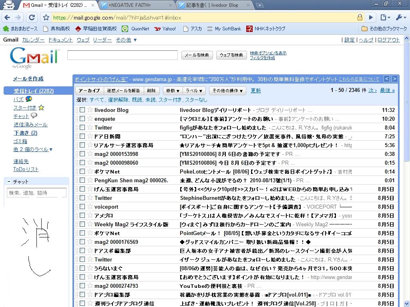The image size is (410, 307).
Task: Open the その他のブックマーク folder
Action: 384,29
